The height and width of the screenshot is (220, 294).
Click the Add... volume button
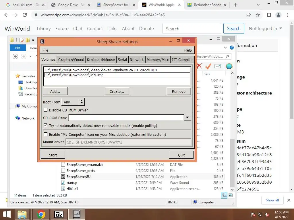coord(55,91)
